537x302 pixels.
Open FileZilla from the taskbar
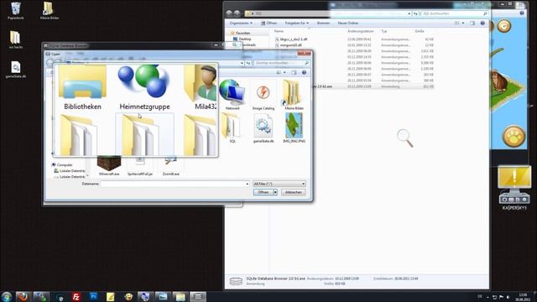[76, 296]
